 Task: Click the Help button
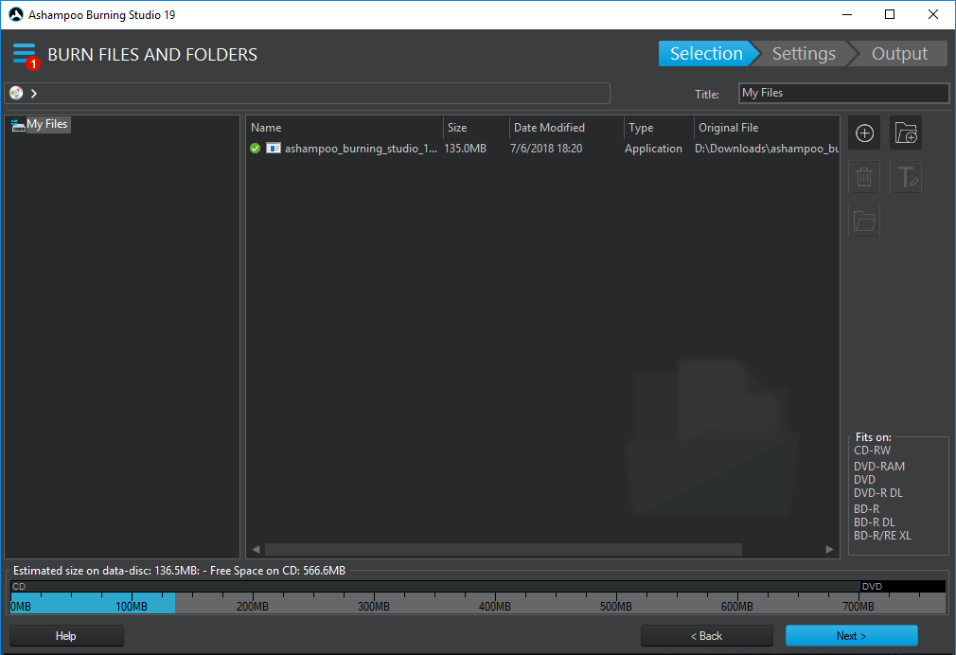tap(66, 635)
